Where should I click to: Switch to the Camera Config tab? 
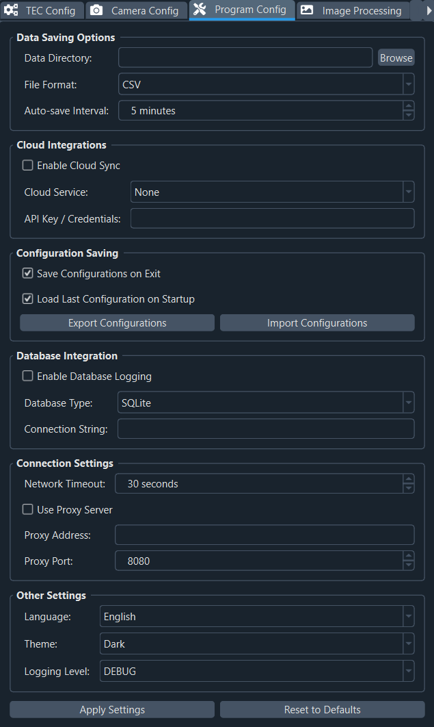[x=137, y=10]
